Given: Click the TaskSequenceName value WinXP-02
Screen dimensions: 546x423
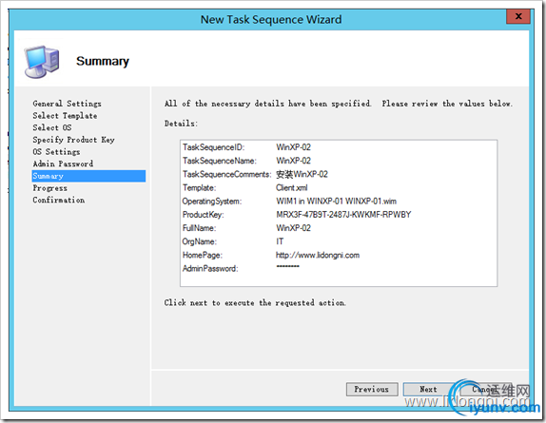Looking at the screenshot, I should [x=293, y=161].
